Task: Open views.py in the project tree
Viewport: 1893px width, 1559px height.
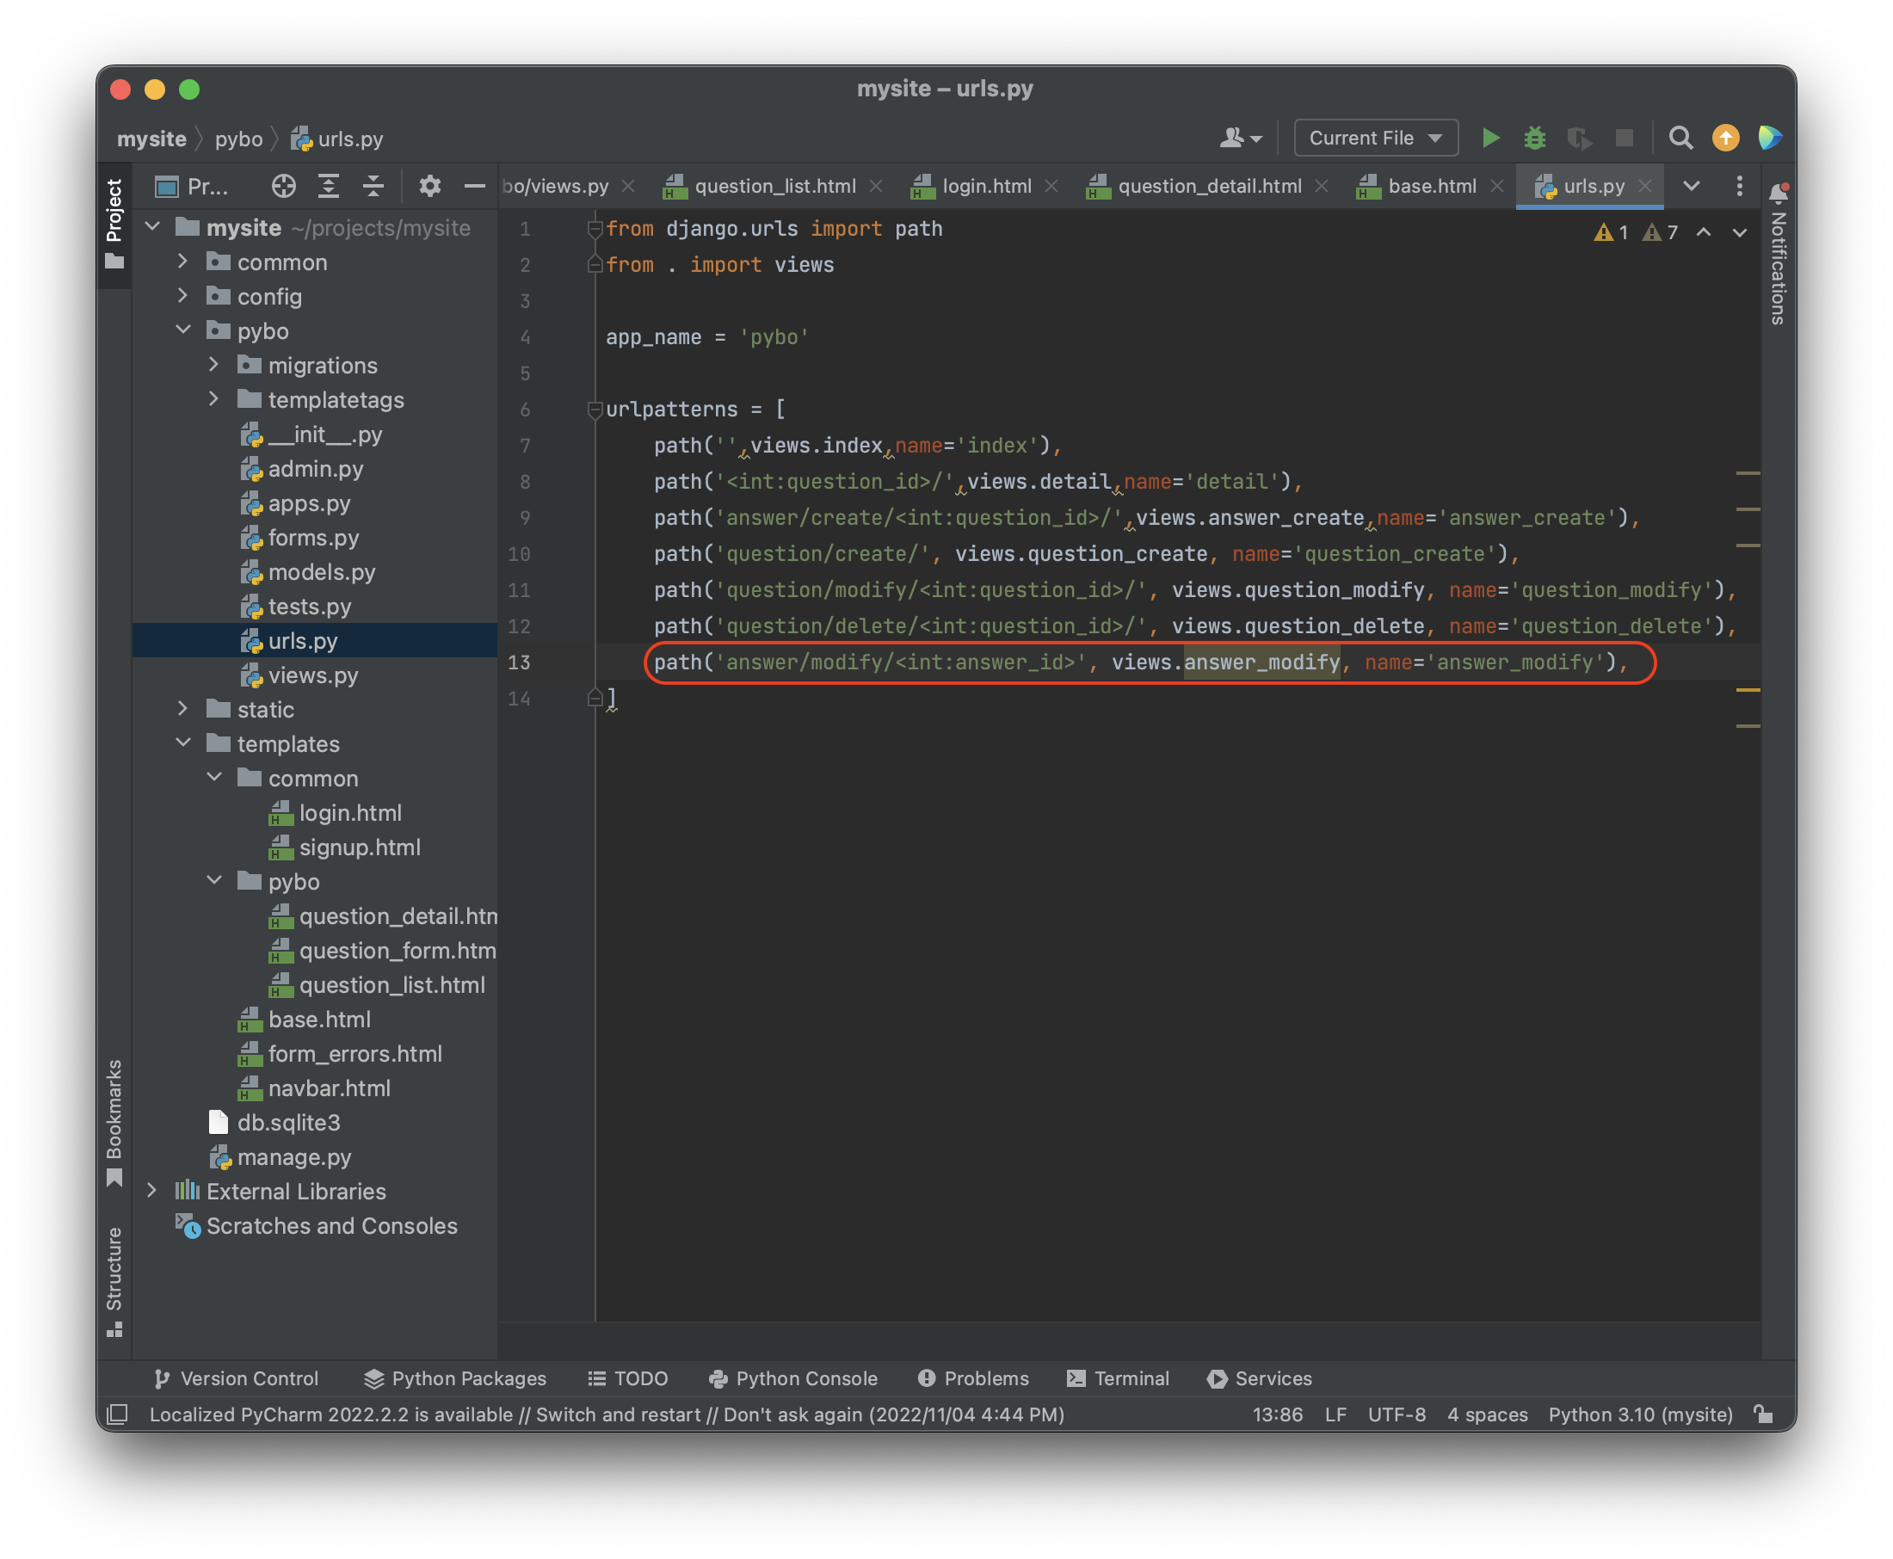Action: click(x=312, y=675)
